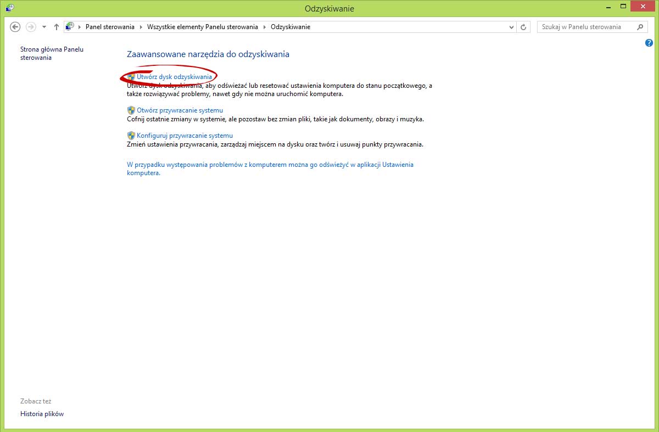659x432 pixels.
Task: Open 'Historia plików' link
Action: point(42,414)
